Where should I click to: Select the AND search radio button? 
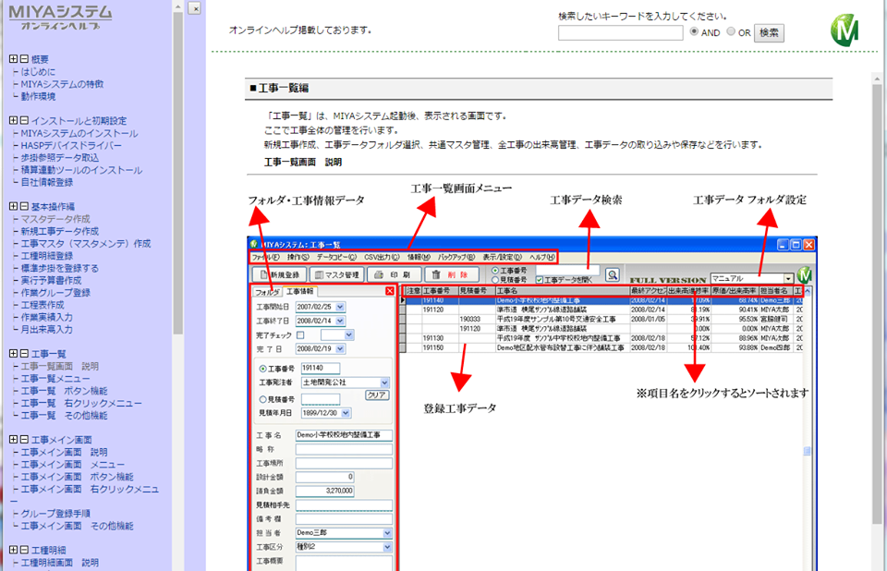[694, 31]
